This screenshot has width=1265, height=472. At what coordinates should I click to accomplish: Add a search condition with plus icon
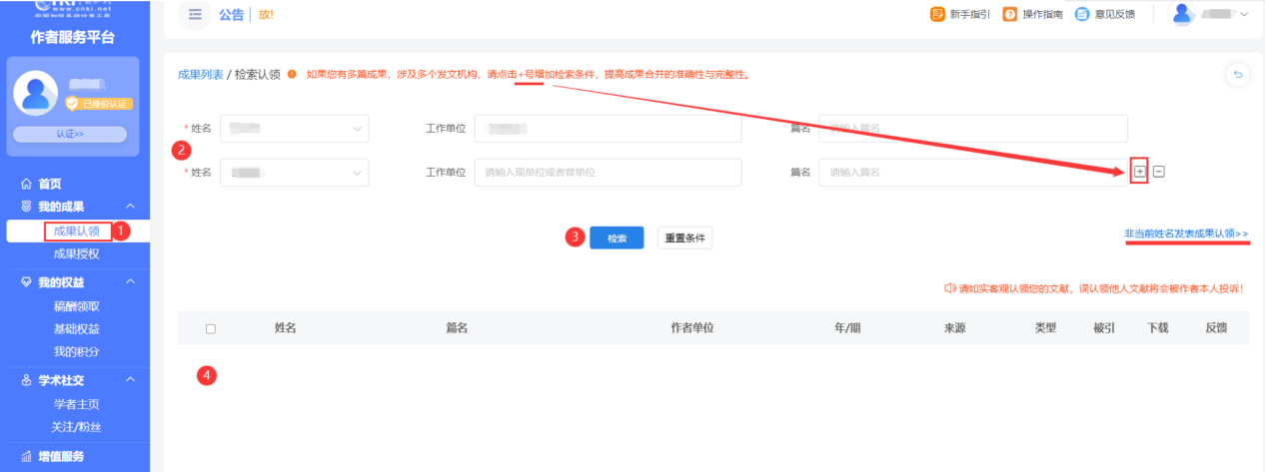[1139, 172]
